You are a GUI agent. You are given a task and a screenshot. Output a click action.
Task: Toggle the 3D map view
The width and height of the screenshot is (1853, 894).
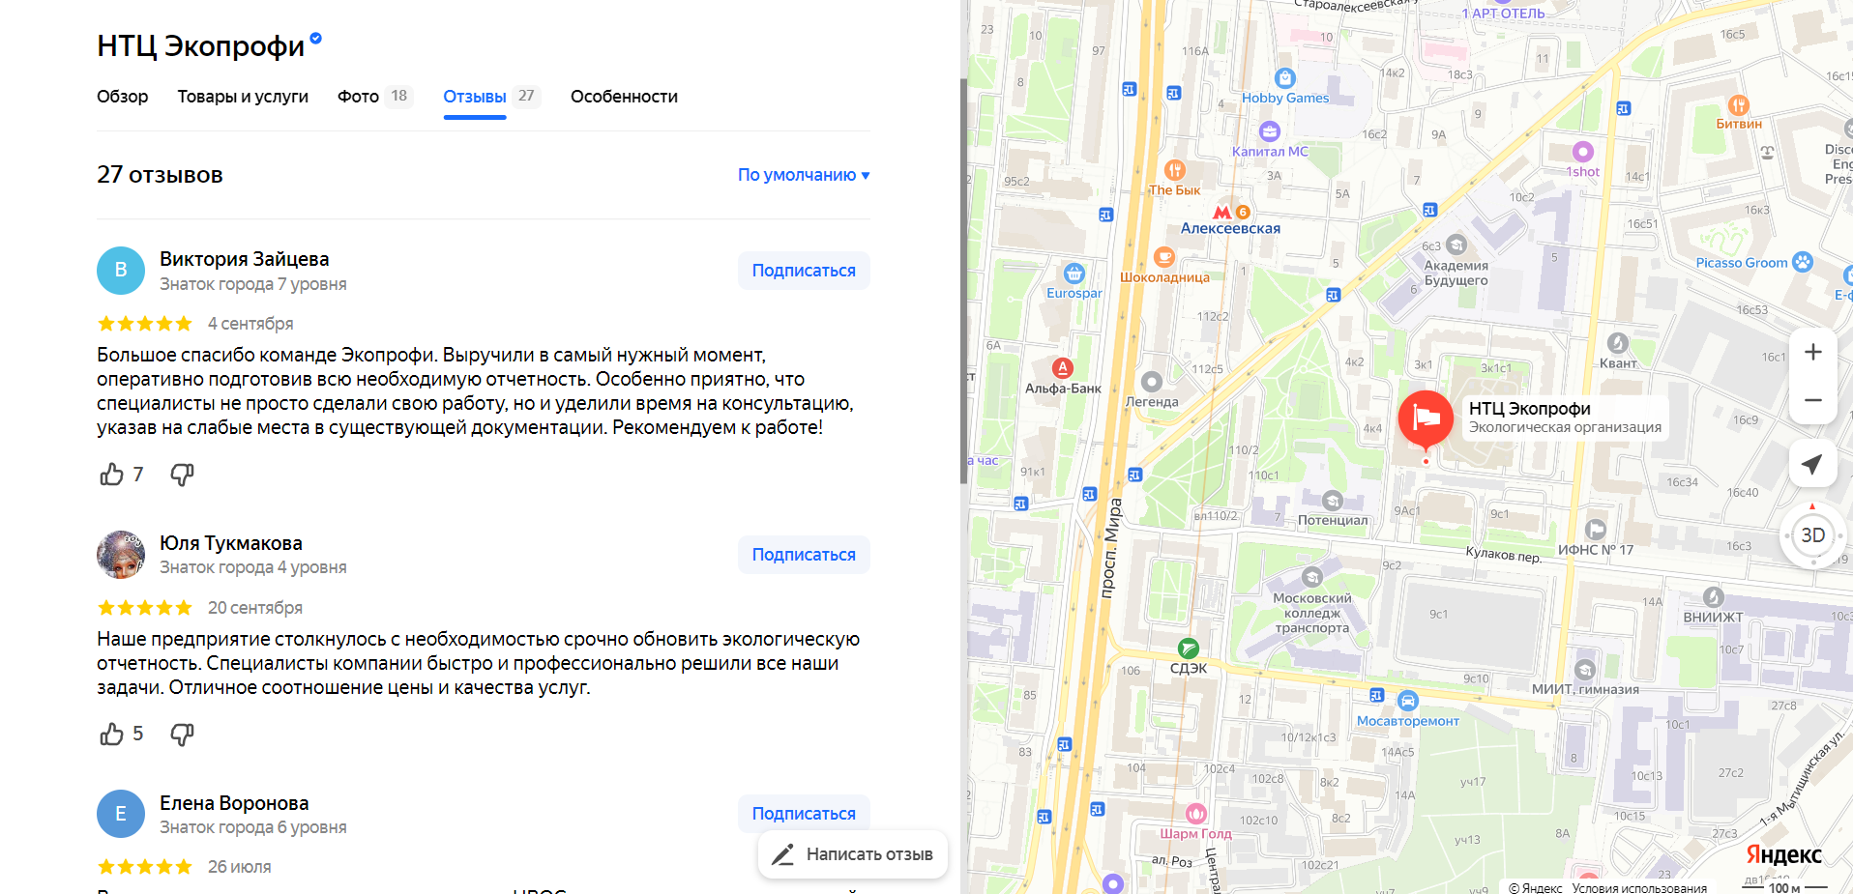tap(1812, 535)
